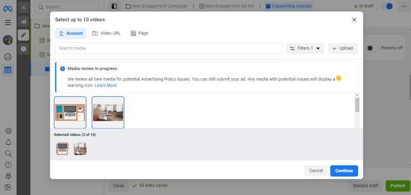411x195 pixels.
Task: Open New Engagement Campaign breadcrumb
Action: tap(157, 6)
